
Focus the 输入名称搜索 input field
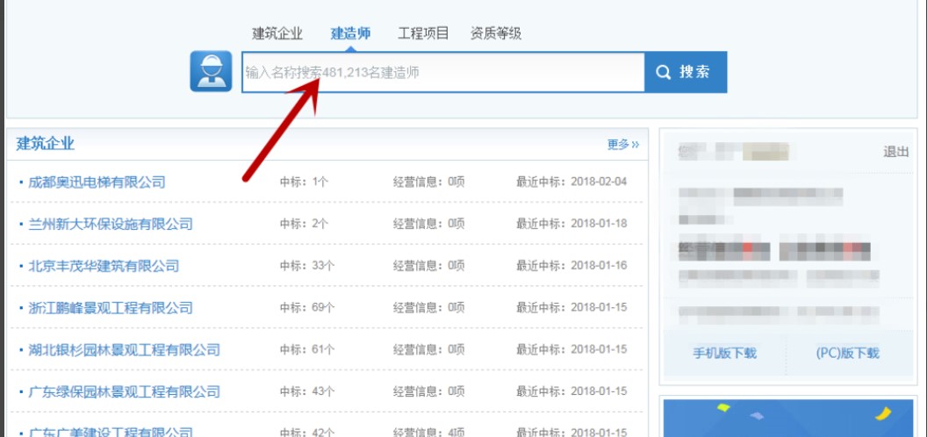(x=442, y=72)
